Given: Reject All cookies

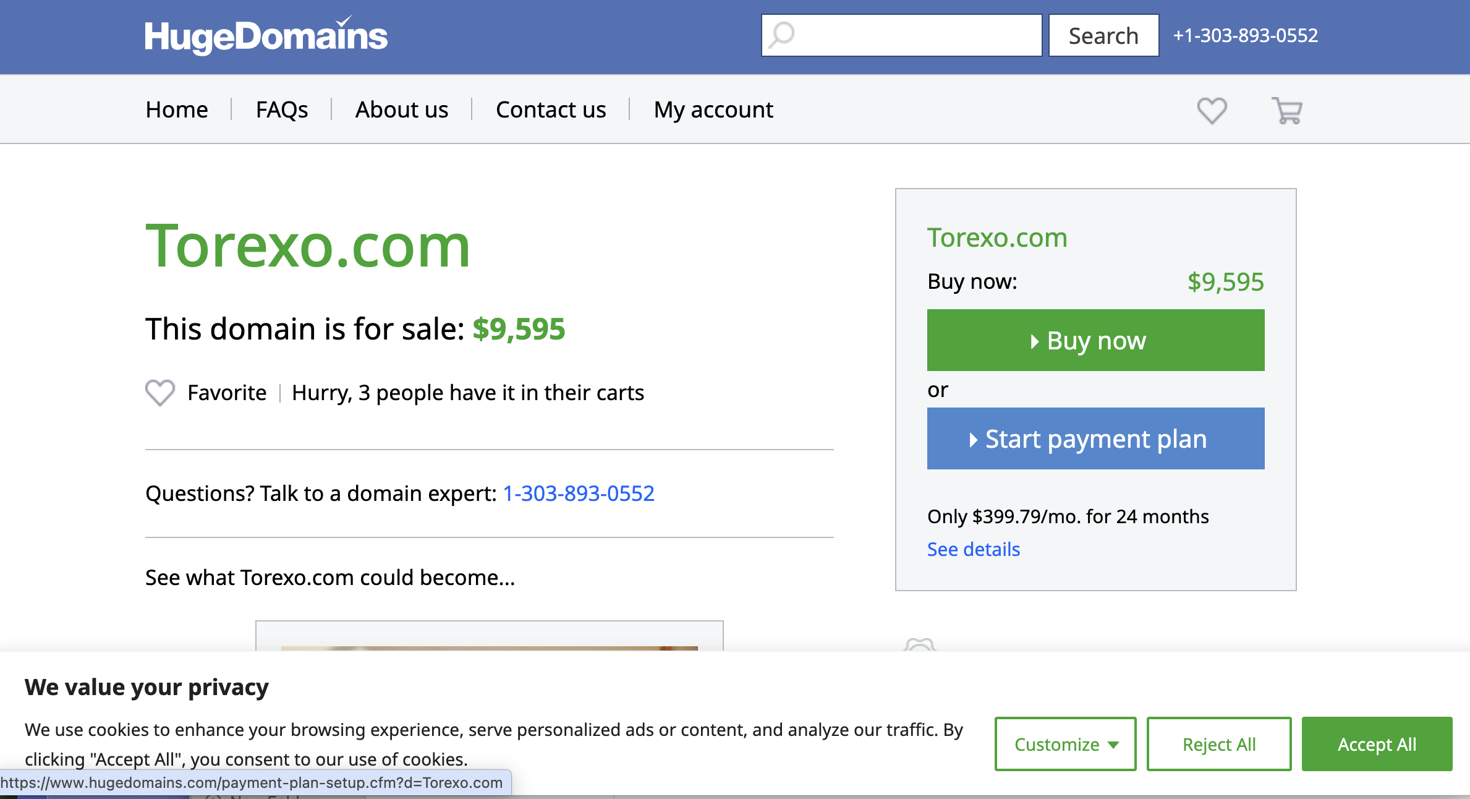Looking at the screenshot, I should coord(1219,744).
